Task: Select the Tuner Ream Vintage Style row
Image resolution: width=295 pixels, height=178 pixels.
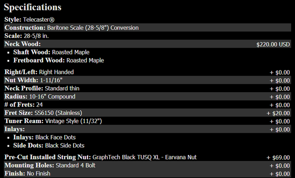Action: (x=147, y=121)
